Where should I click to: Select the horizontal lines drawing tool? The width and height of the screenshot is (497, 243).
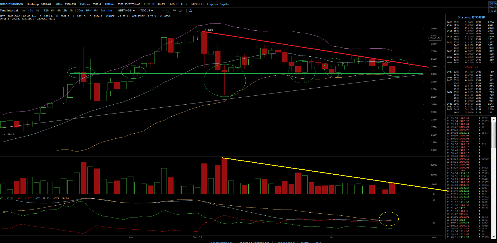(x=174, y=11)
